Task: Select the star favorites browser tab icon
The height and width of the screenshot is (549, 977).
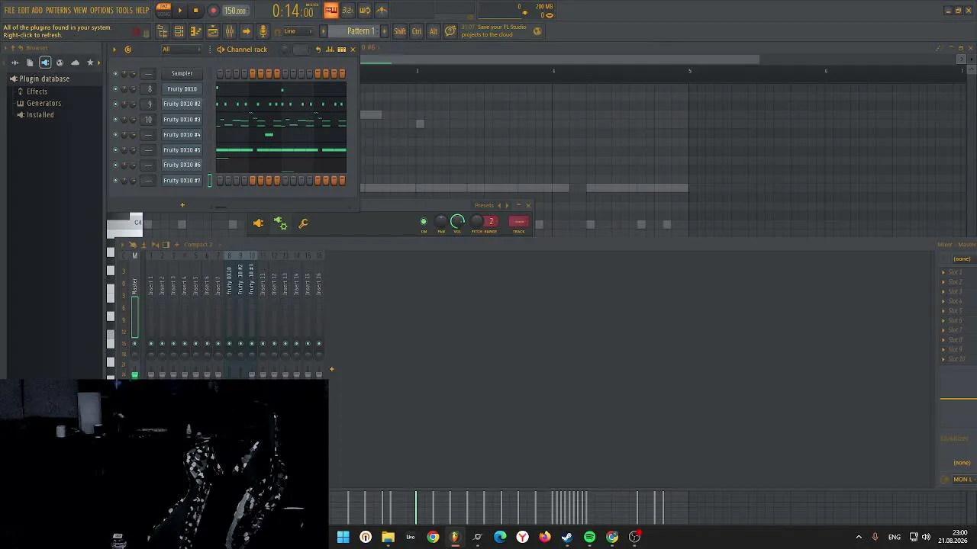Action: (90, 63)
